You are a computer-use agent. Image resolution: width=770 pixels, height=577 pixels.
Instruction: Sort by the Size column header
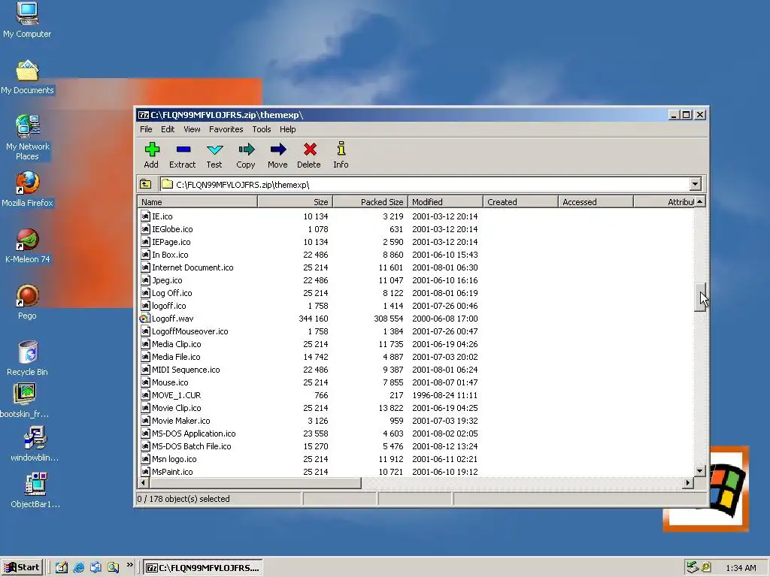tap(296, 201)
